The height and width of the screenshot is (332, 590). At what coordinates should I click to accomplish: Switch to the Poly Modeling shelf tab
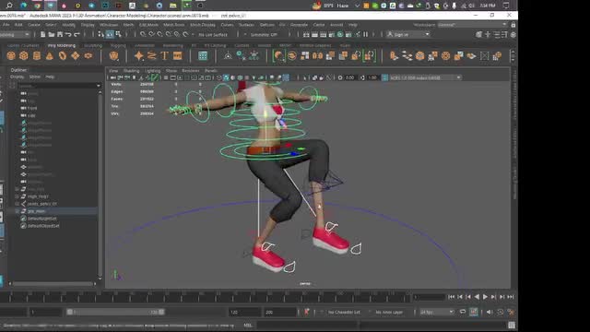click(x=62, y=45)
